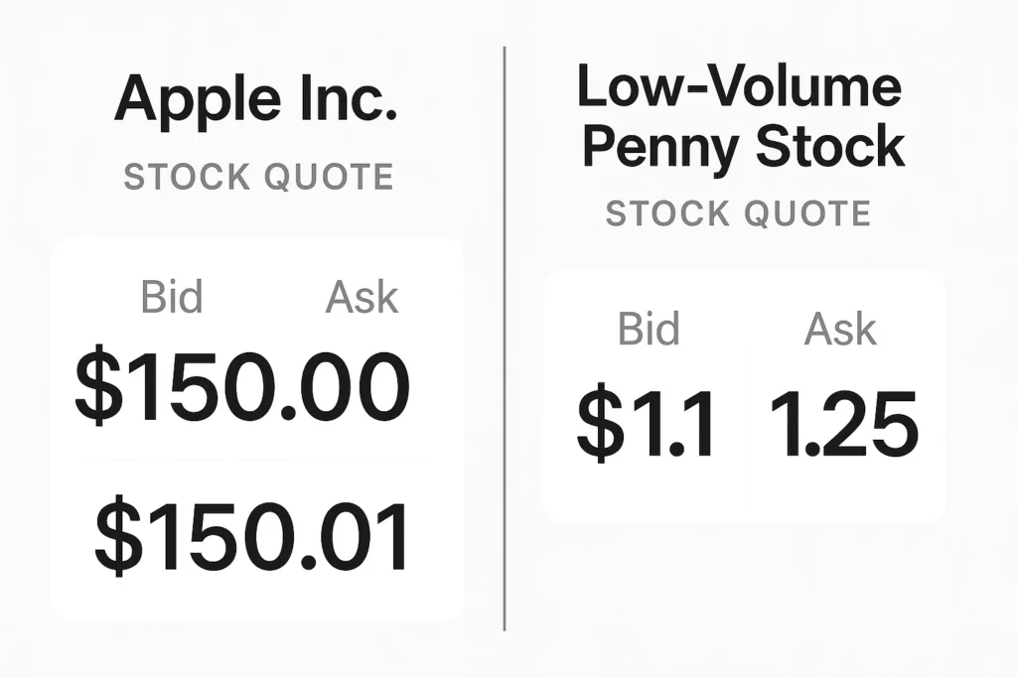Viewport: 1017px width, 678px height.
Task: Click the thin divider between Apple prices
Action: (268, 461)
